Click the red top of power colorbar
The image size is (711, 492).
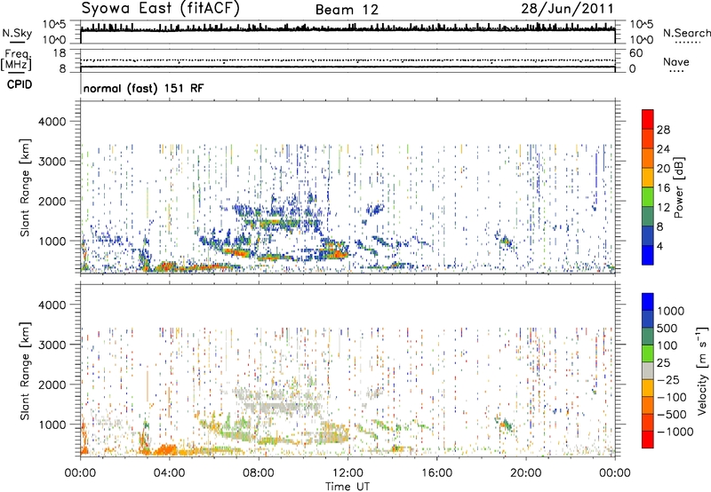tap(648, 119)
